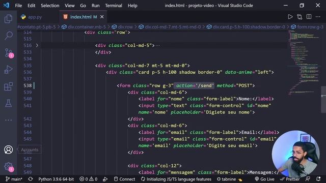Screen dimensions: 326x183
Task: Click line number 535 in gutter
Action: [28, 66]
